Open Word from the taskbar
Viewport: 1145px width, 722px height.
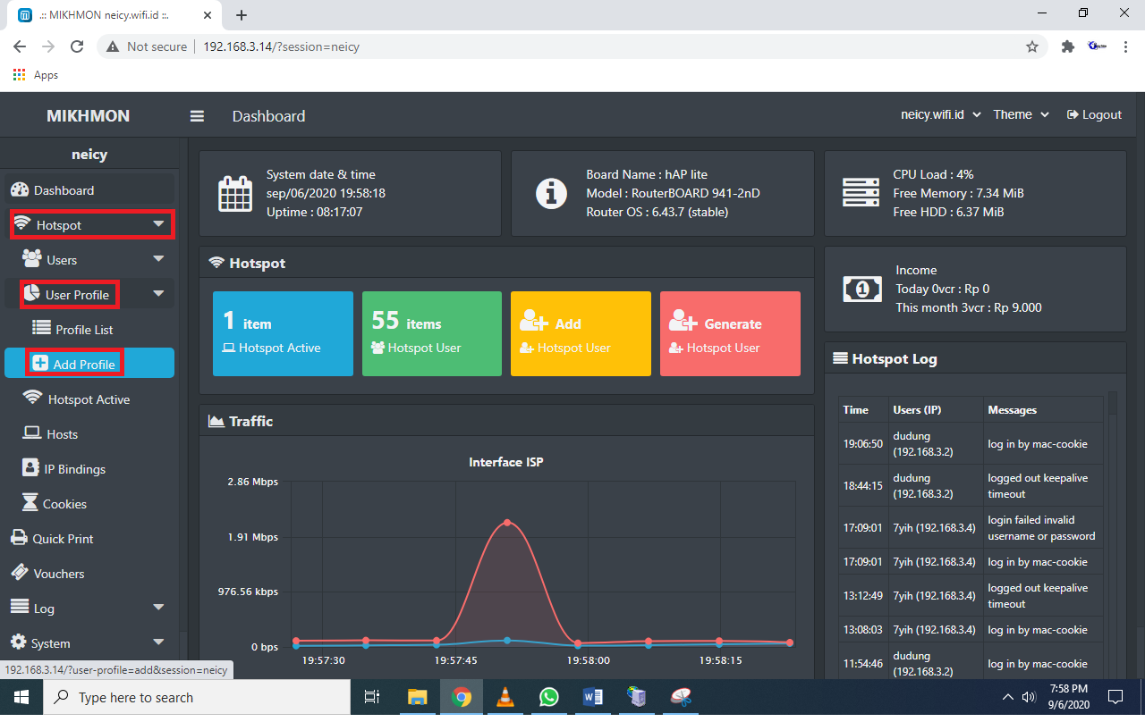(x=592, y=697)
